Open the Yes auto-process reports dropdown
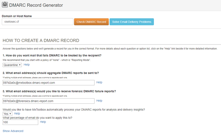 click(7, 114)
